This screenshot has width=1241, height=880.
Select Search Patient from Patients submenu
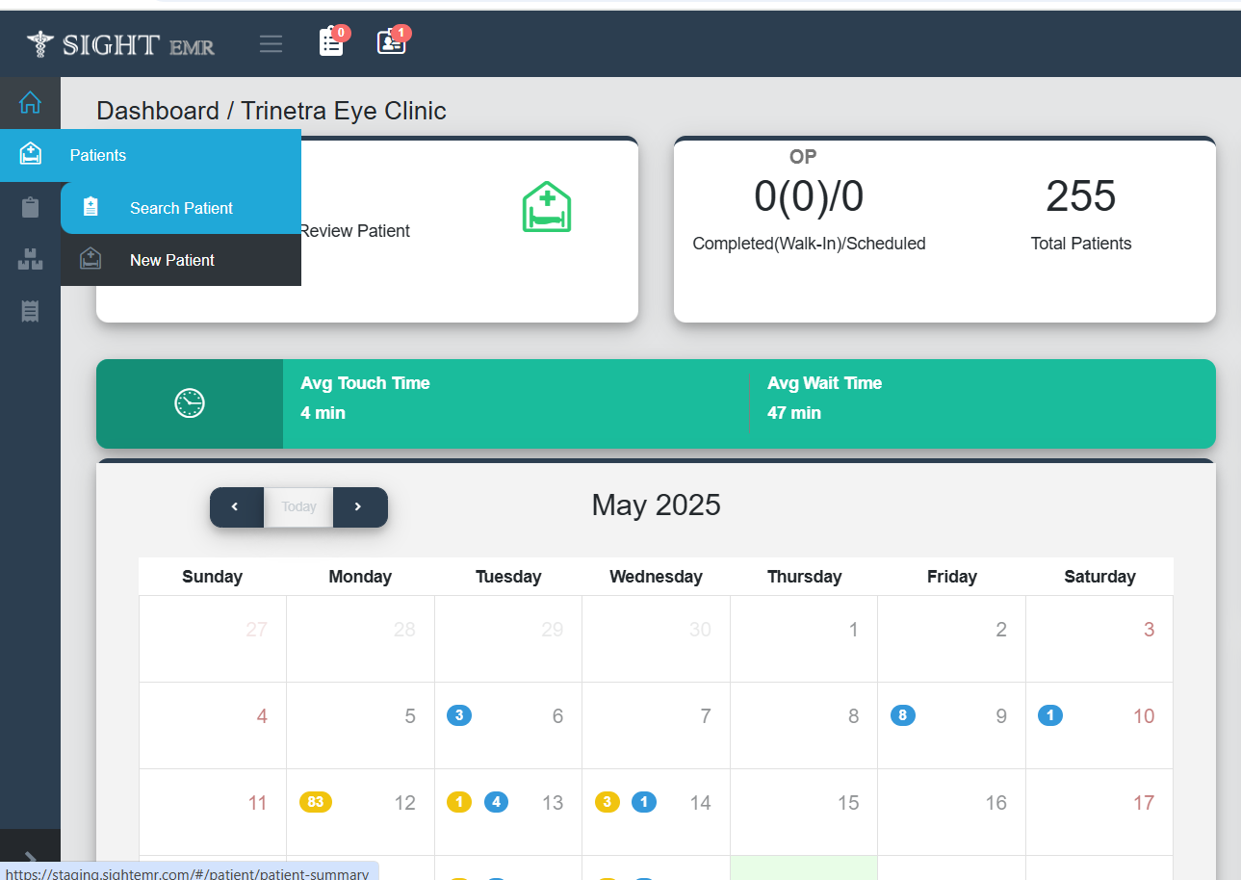(x=181, y=208)
